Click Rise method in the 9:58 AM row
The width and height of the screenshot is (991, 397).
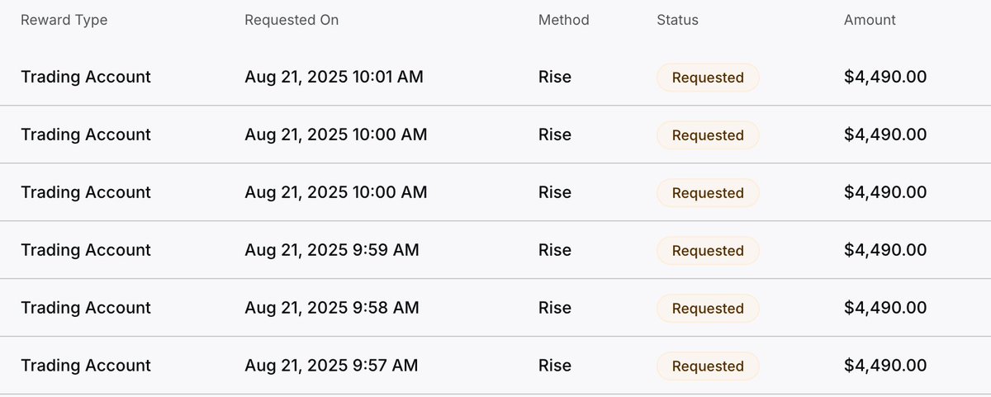555,308
